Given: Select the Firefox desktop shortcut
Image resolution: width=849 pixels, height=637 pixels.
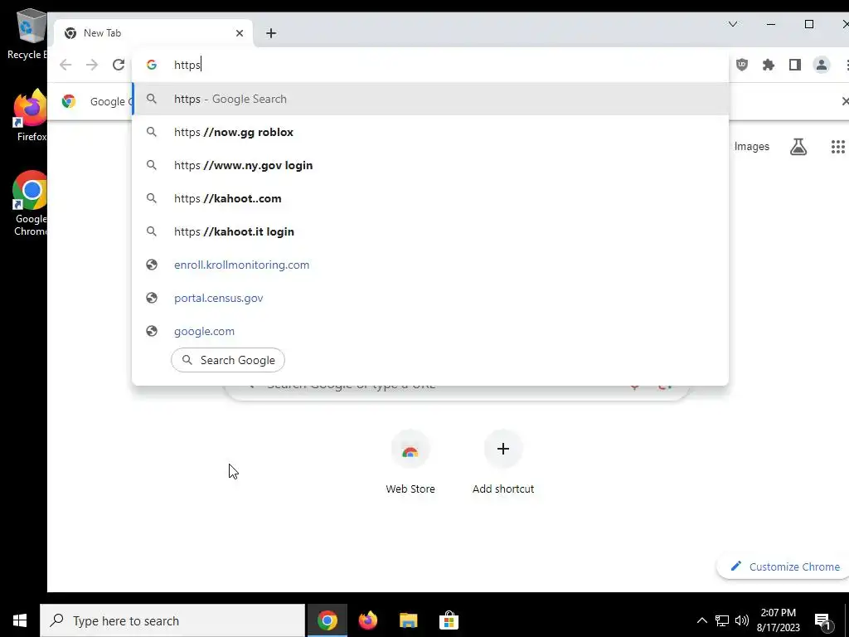Looking at the screenshot, I should tap(31, 116).
